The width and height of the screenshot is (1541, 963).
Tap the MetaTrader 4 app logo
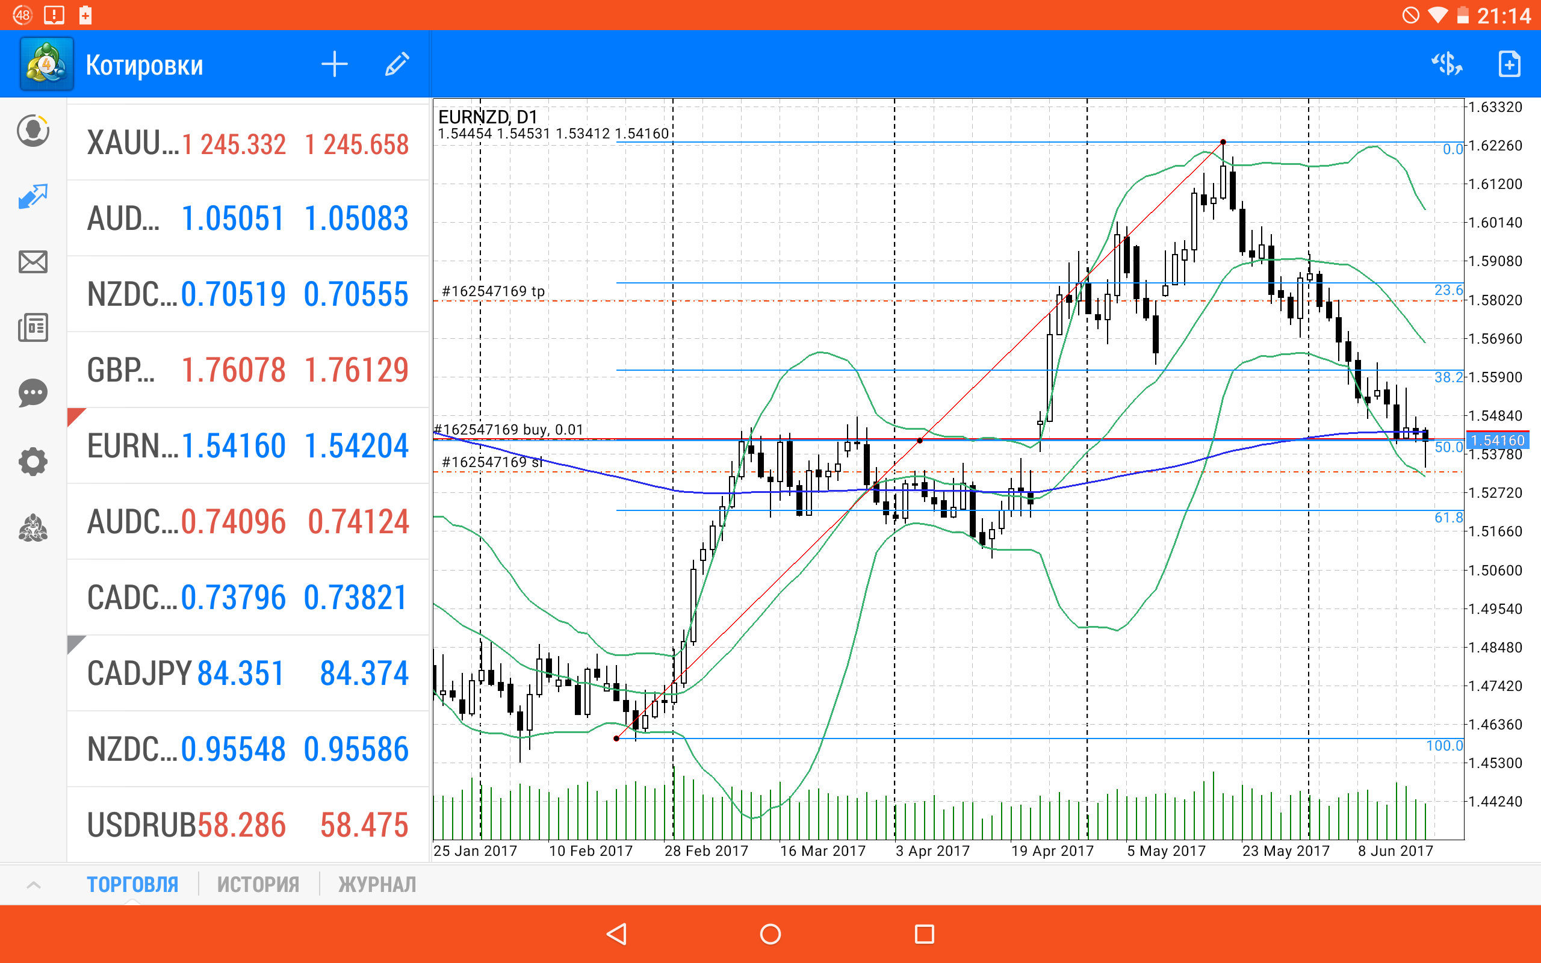pos(46,64)
